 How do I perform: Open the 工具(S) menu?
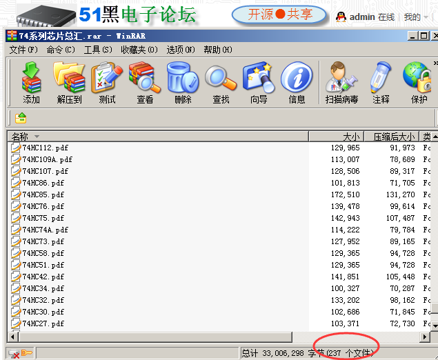(98, 50)
